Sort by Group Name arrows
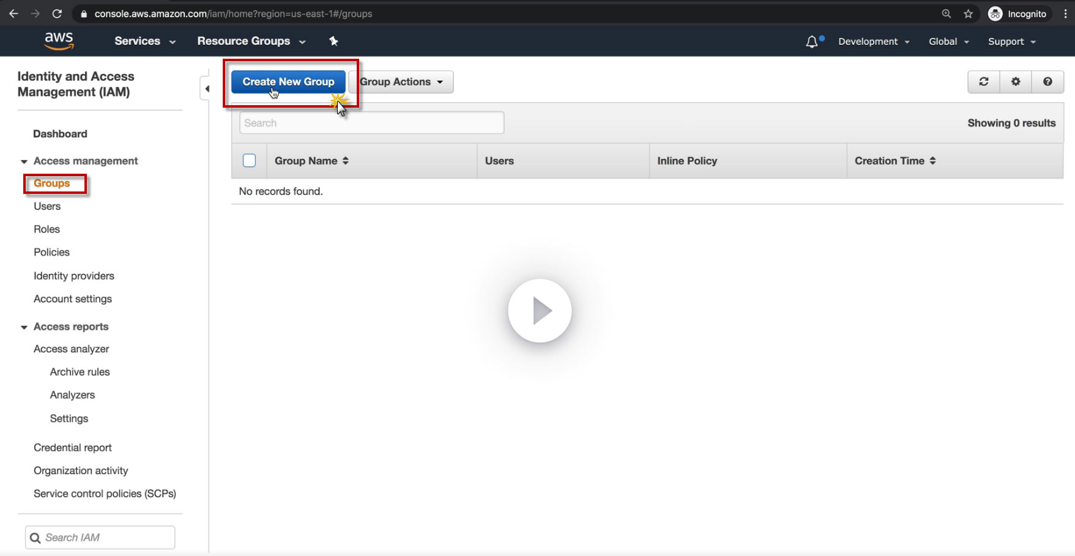Viewport: 1075px width, 556px height. click(x=346, y=161)
